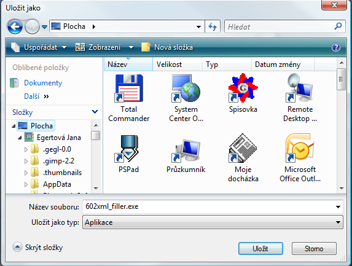Viewport: 352px width, 266px height.
Task: Click the Storno cancel button
Action: pyautogui.click(x=314, y=248)
